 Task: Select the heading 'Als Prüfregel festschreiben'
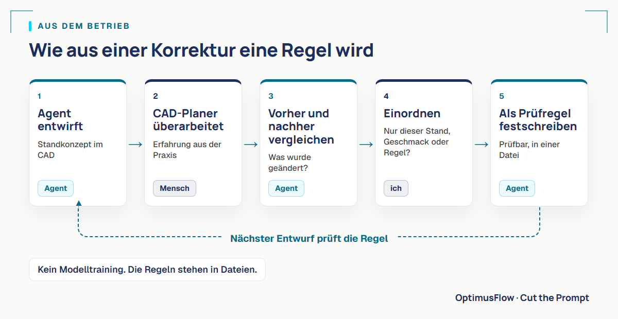pos(538,120)
